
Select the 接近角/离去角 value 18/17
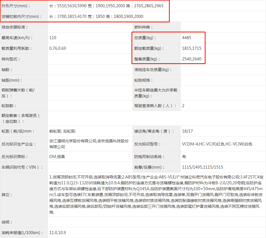[187, 131]
